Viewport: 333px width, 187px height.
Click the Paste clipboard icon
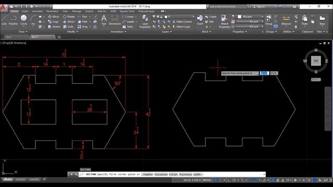(304, 20)
